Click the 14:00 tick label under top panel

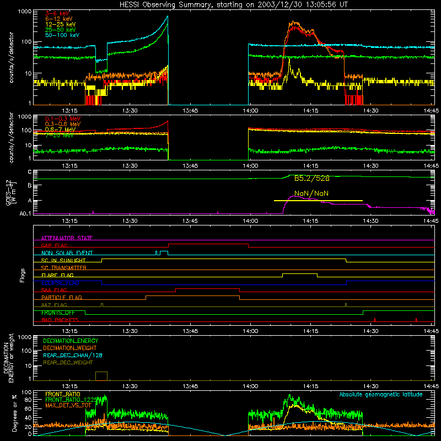tap(250, 111)
